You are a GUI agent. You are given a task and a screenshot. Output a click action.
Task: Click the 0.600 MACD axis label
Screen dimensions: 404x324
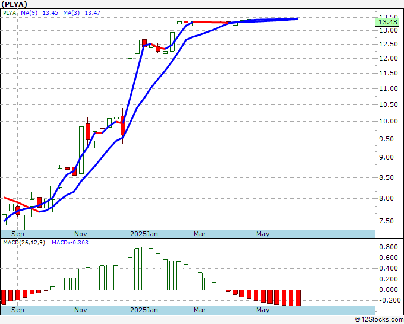click(389, 258)
